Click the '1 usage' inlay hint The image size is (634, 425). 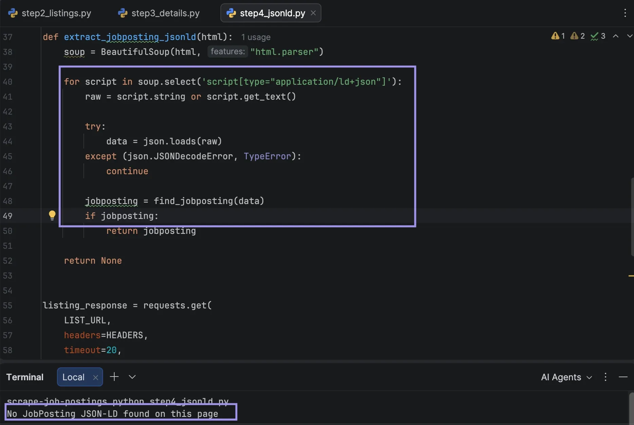pyautogui.click(x=256, y=37)
